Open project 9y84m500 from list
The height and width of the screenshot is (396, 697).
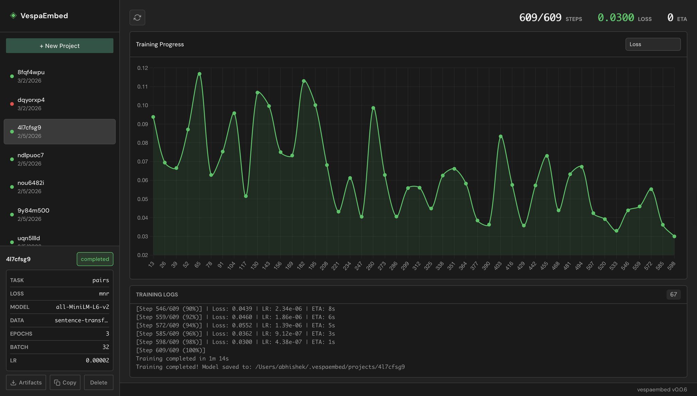tap(60, 214)
